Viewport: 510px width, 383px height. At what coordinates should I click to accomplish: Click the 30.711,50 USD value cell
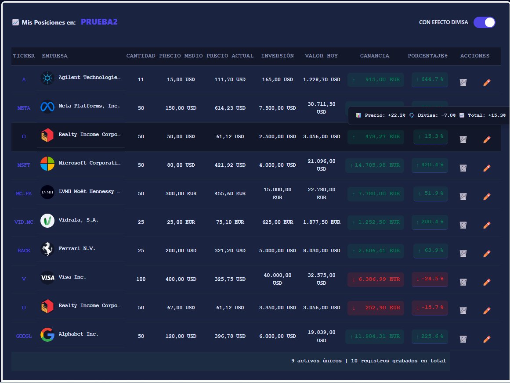322,108
